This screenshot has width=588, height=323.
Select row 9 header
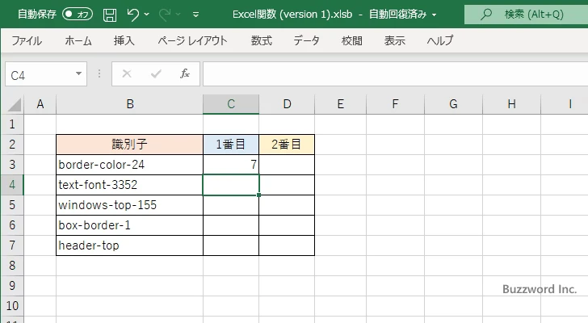(x=12, y=286)
